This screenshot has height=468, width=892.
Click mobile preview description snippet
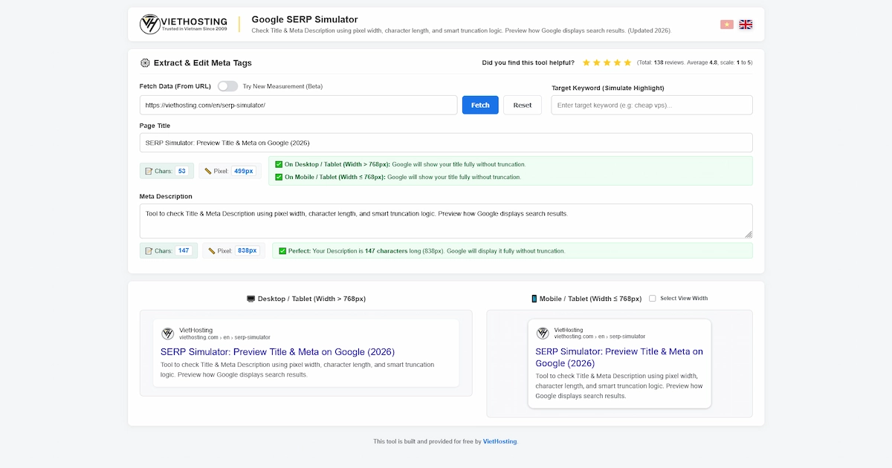(x=619, y=386)
